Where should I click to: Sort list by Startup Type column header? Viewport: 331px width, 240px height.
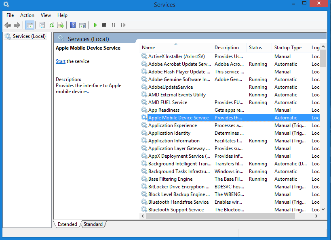pos(288,48)
